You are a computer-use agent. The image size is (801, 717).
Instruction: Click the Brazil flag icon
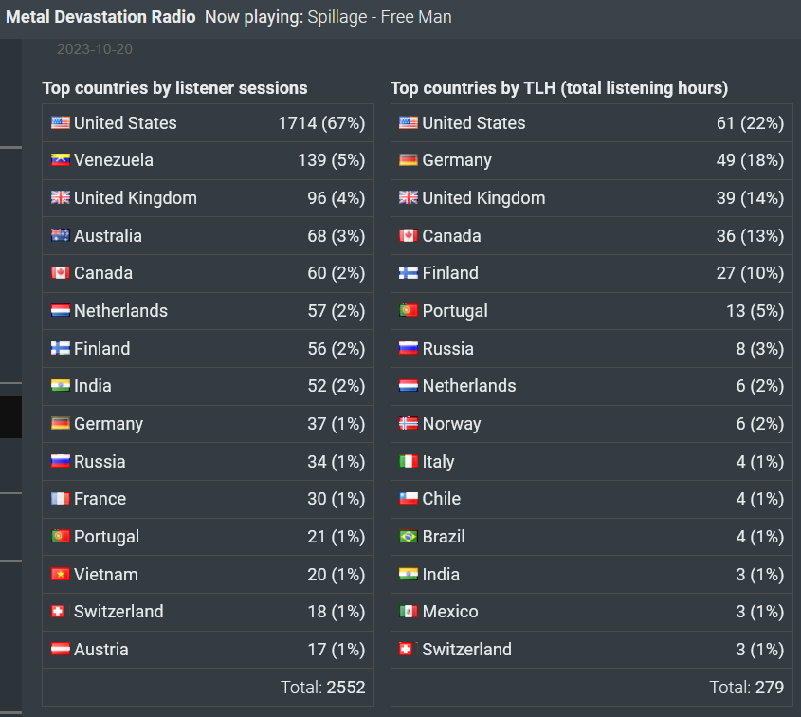click(409, 537)
